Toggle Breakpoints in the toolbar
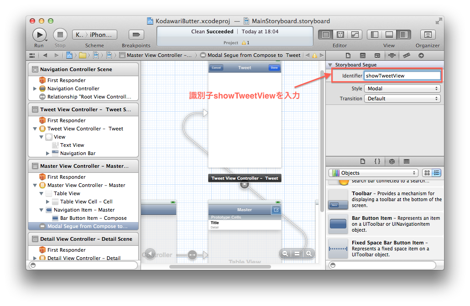The width and height of the screenshot is (470, 306). tap(136, 35)
